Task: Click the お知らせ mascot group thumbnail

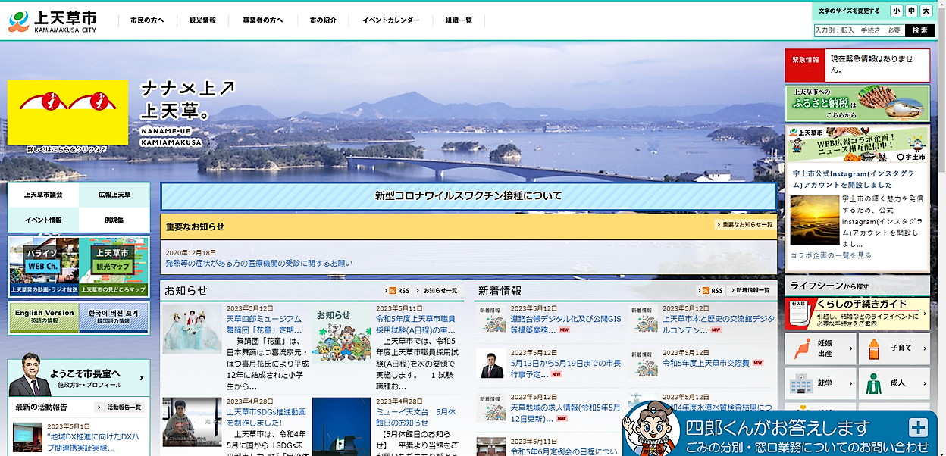Action: click(341, 333)
